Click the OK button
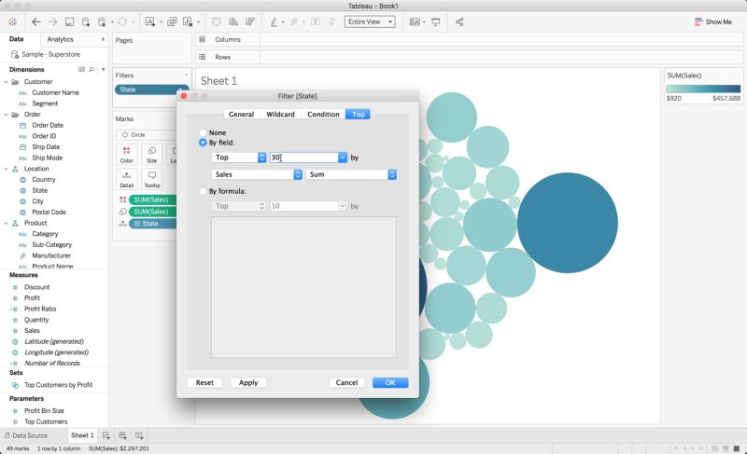This screenshot has width=747, height=454. click(x=390, y=383)
